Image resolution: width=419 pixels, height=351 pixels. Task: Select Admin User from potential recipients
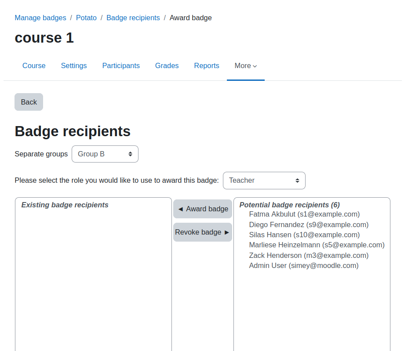(304, 266)
